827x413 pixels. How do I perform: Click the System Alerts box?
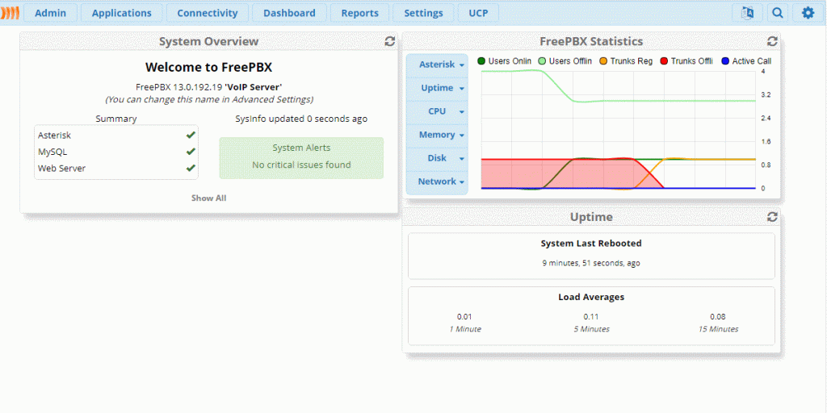click(x=301, y=158)
